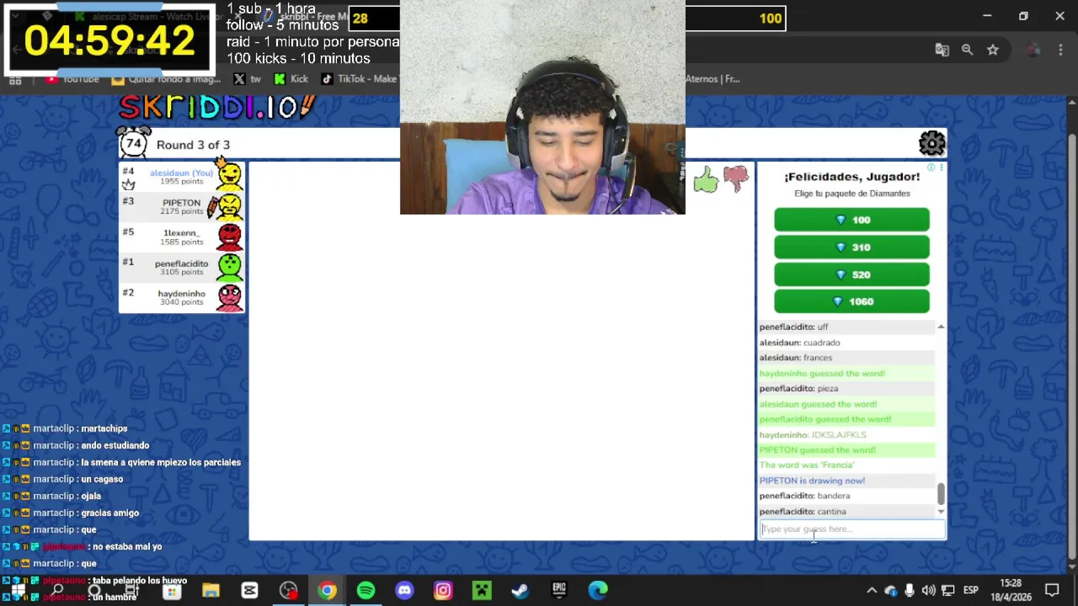Image resolution: width=1078 pixels, height=606 pixels.
Task: Click the 'Round 3 of 3' label
Action: (x=193, y=145)
